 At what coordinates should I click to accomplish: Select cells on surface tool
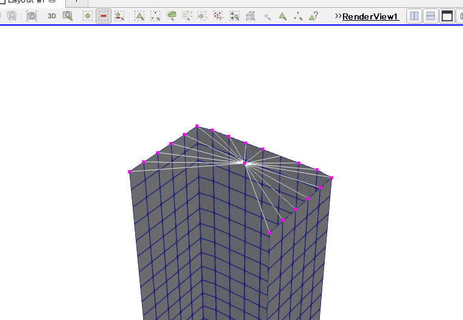[140, 16]
